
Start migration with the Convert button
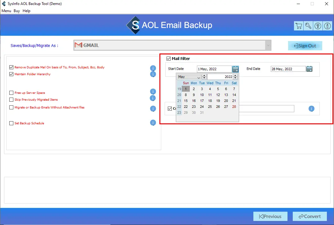pyautogui.click(x=310, y=216)
